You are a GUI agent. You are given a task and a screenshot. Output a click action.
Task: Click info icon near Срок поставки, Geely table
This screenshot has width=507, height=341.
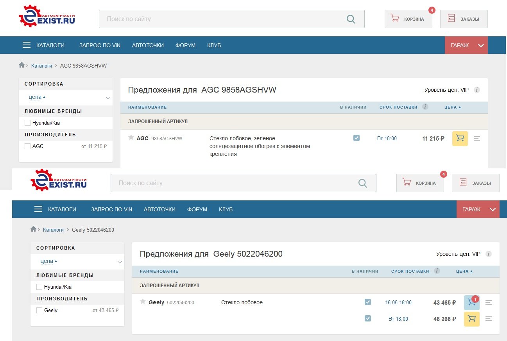click(x=437, y=271)
